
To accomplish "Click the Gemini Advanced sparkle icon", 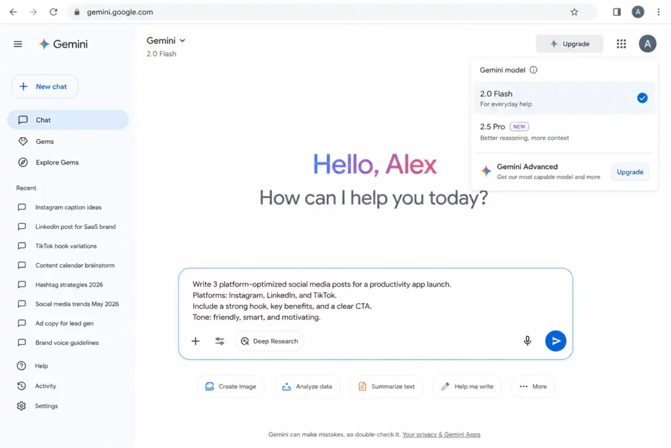I will coord(486,171).
